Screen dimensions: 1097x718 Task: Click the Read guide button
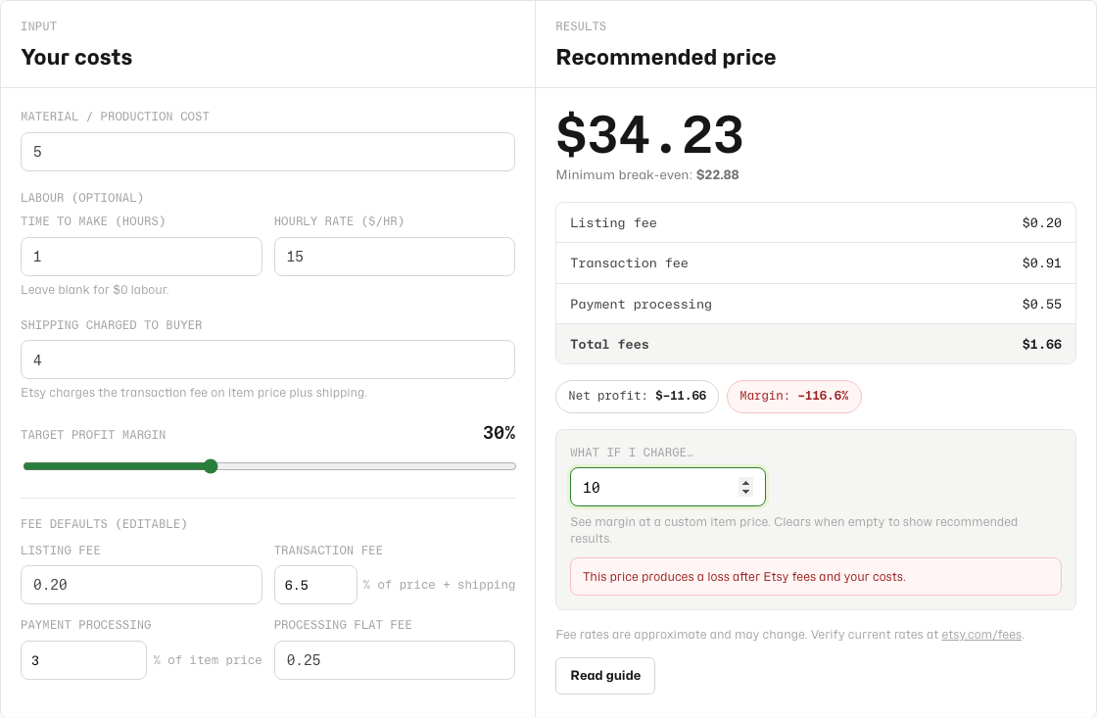605,676
